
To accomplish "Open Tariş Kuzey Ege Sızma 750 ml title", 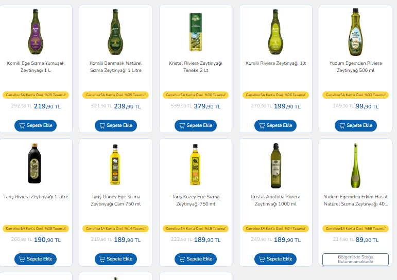I will (x=196, y=200).
